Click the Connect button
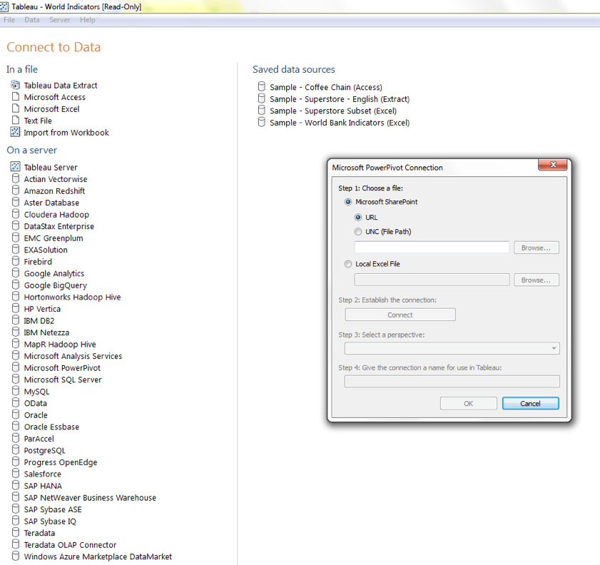Viewport: 600px width, 565px height. point(400,315)
